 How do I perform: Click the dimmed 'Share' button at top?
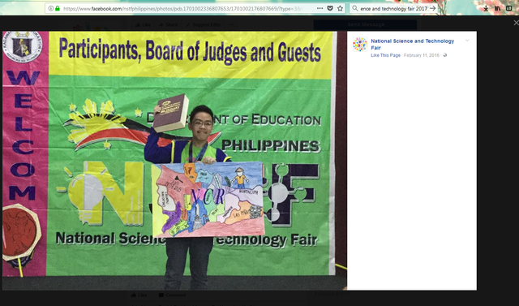click(168, 25)
